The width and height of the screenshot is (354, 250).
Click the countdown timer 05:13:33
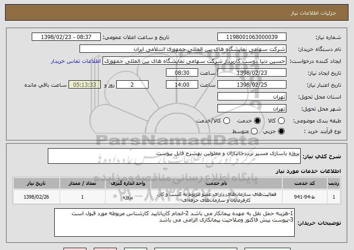point(85,85)
